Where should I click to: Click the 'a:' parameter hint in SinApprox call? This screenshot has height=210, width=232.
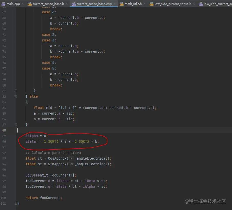[71, 164]
